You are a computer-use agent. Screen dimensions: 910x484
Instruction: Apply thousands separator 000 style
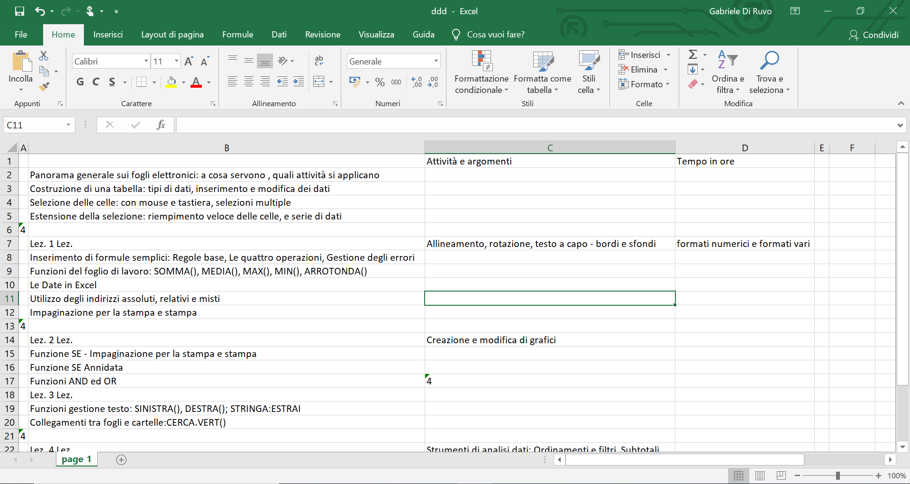coord(396,82)
